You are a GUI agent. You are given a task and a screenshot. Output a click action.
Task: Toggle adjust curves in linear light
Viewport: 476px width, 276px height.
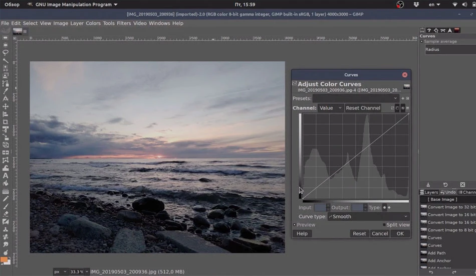(x=392, y=108)
